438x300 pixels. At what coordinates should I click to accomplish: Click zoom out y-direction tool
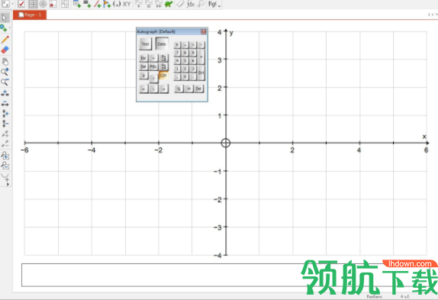point(5,124)
